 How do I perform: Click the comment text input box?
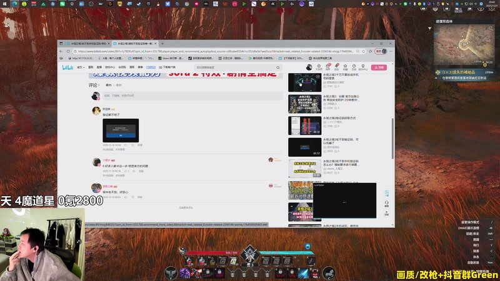(x=192, y=96)
